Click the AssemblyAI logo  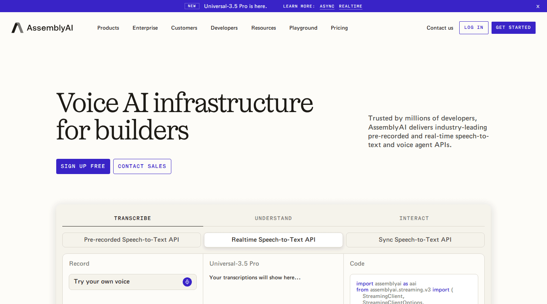coord(42,28)
